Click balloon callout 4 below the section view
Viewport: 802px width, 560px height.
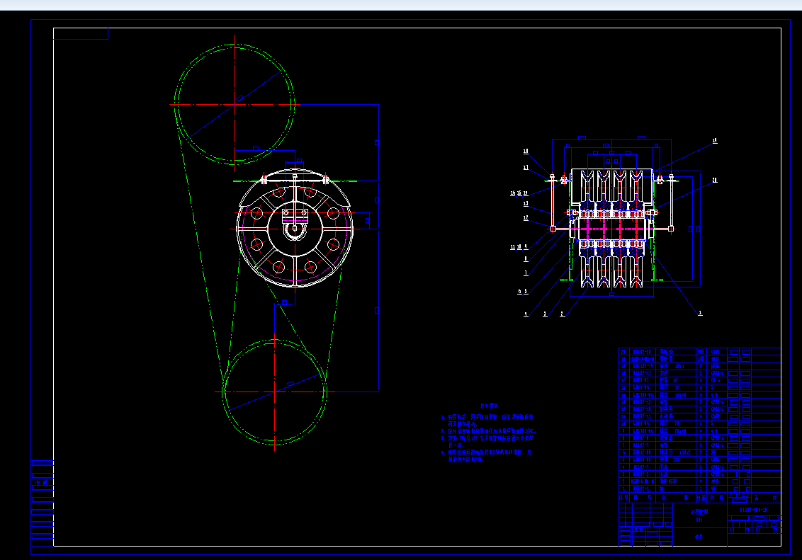click(x=526, y=314)
